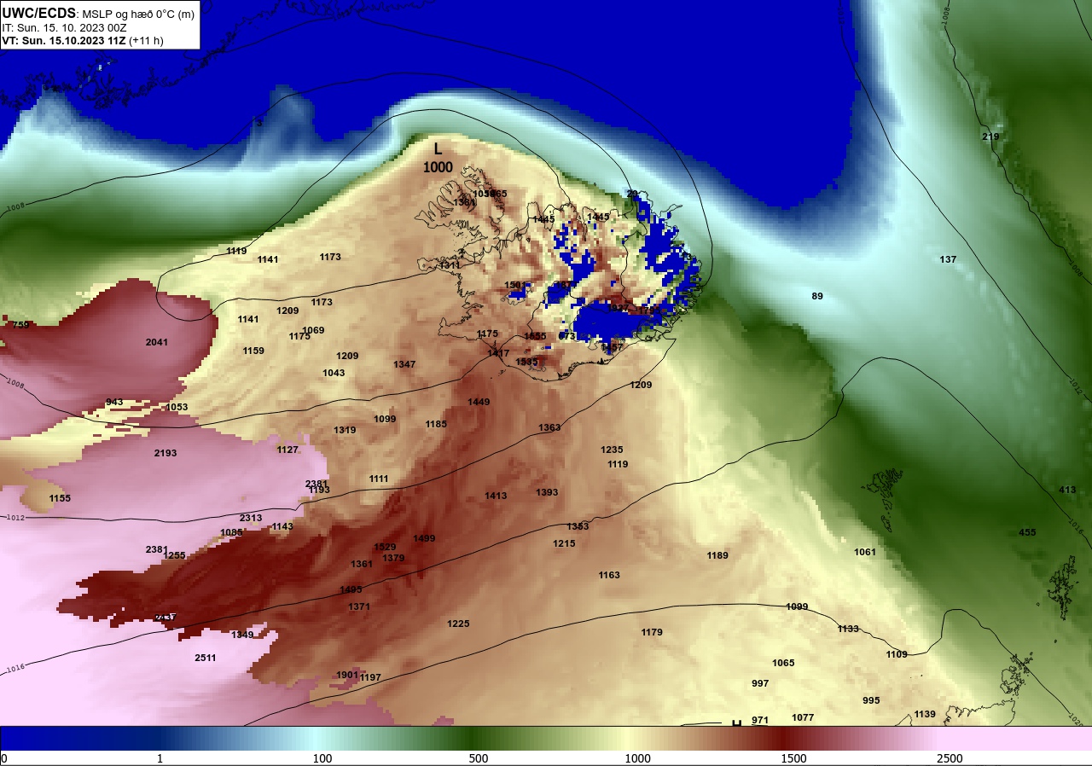The image size is (1092, 766).
Task: Click the "1500" label on the color scale
Action: coord(793,758)
